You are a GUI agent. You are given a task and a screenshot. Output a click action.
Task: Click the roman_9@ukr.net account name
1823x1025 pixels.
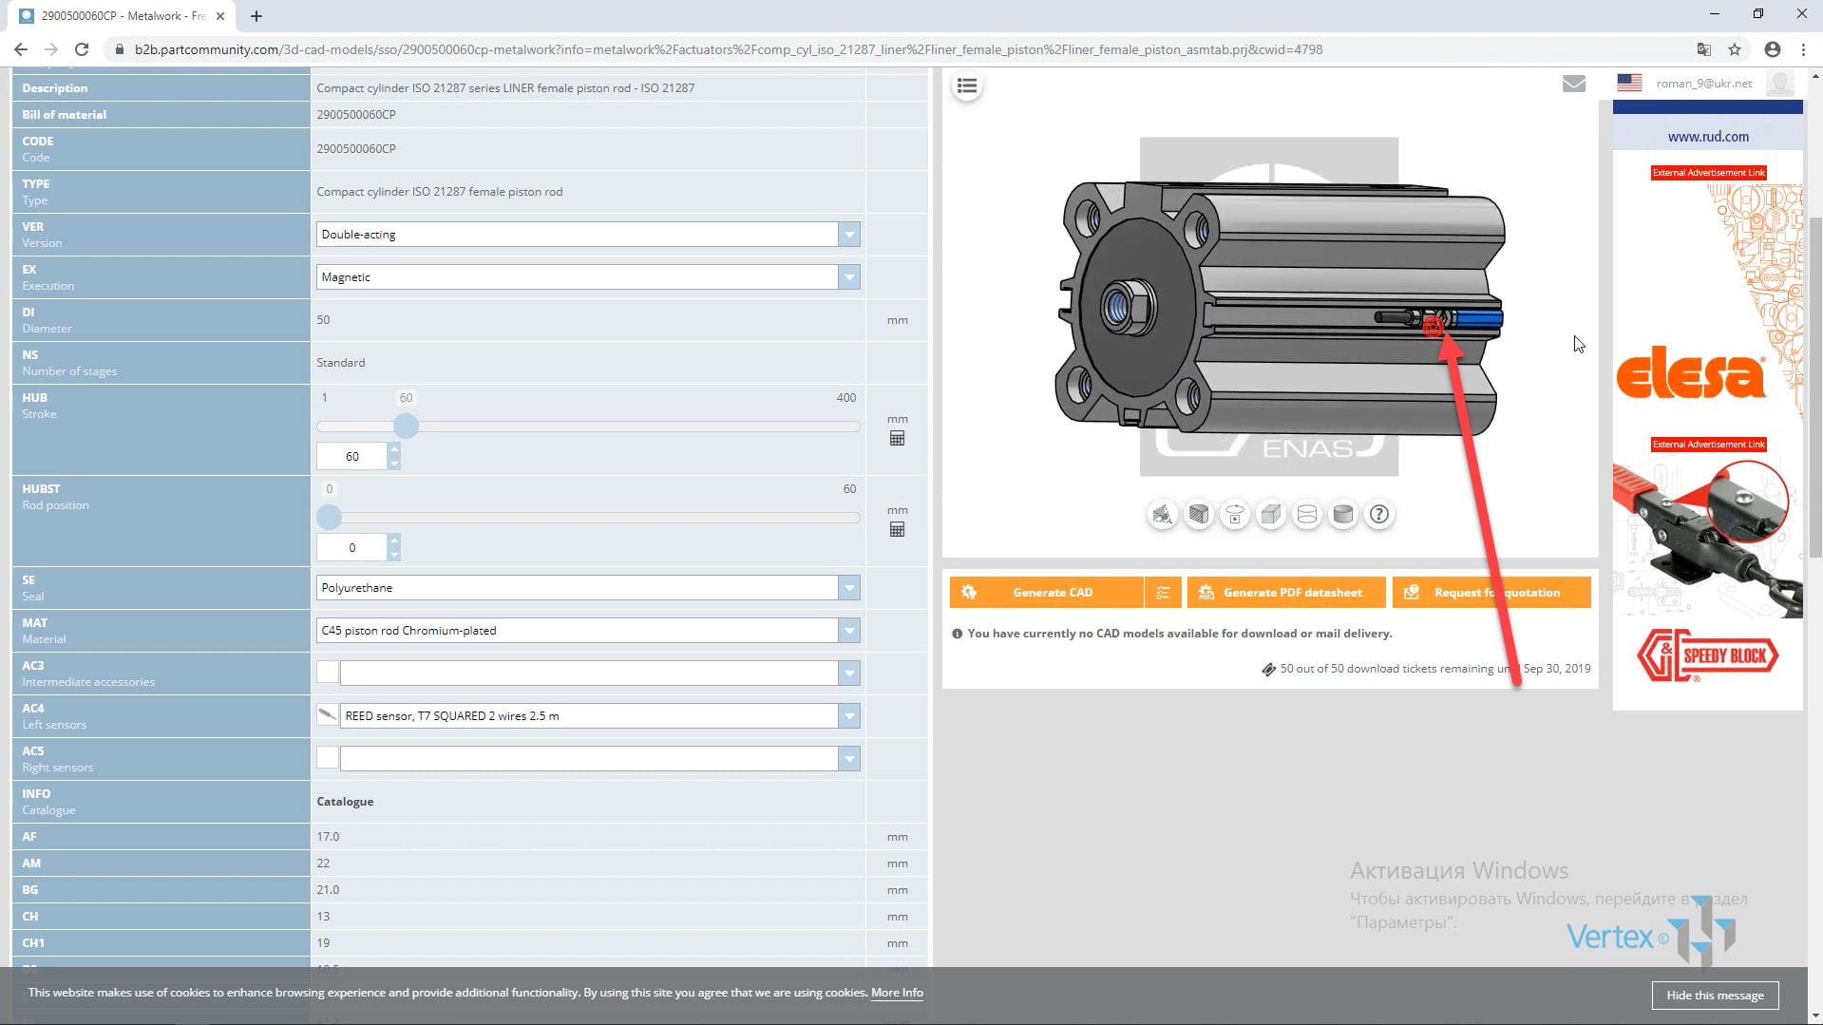(1703, 84)
